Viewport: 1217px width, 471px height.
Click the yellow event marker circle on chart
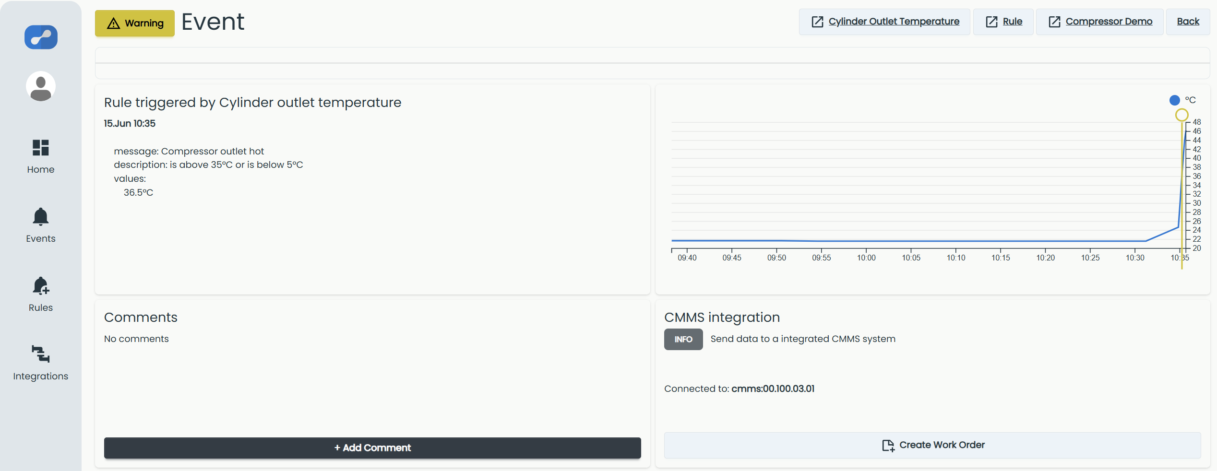click(1181, 115)
